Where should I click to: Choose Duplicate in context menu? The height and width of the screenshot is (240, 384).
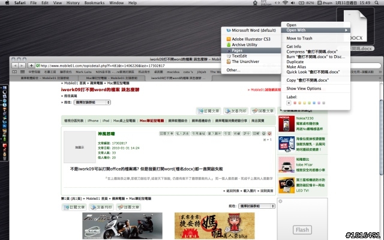coord(316,62)
